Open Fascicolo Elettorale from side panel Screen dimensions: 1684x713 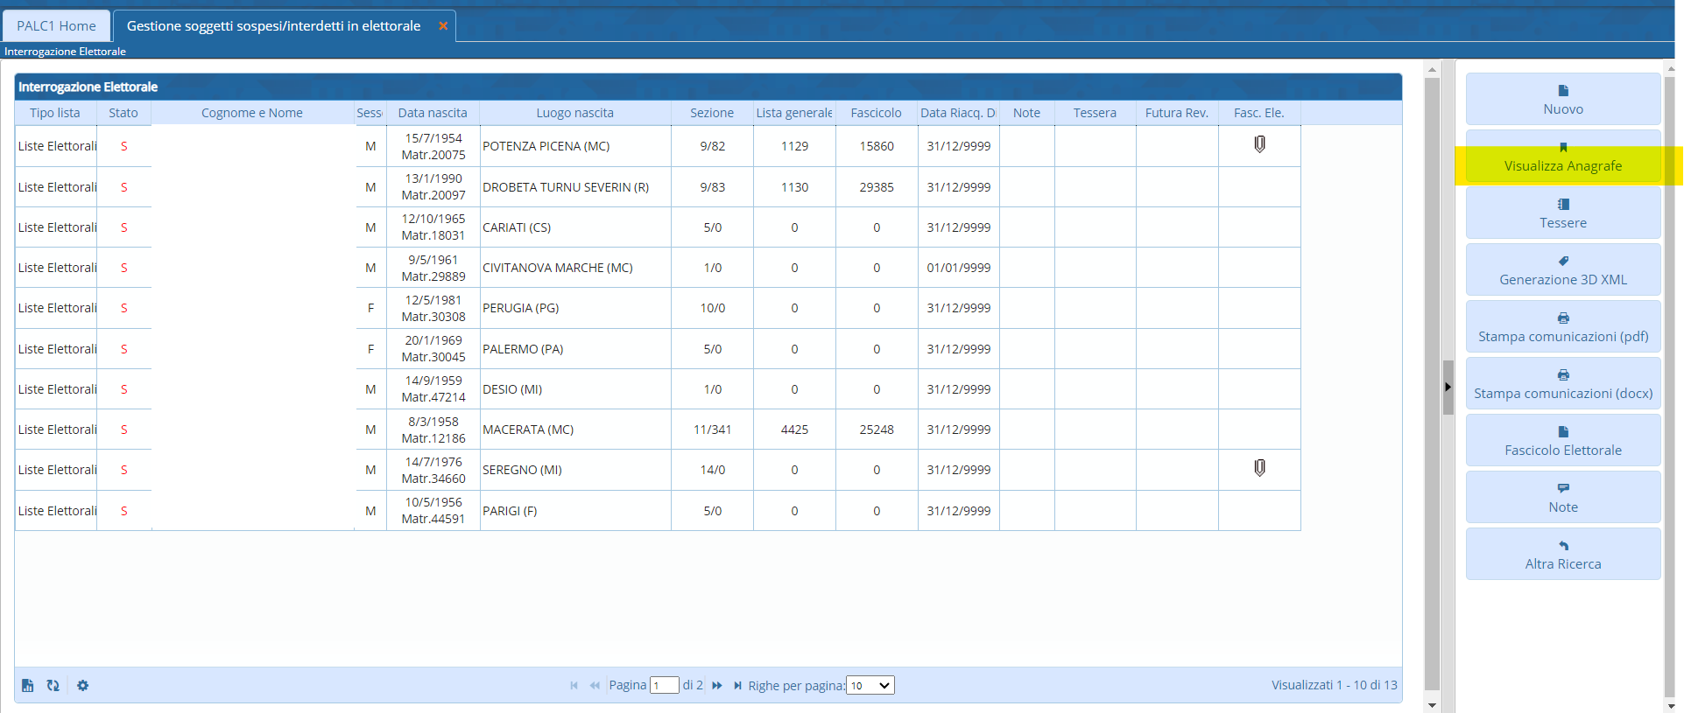[1562, 441]
